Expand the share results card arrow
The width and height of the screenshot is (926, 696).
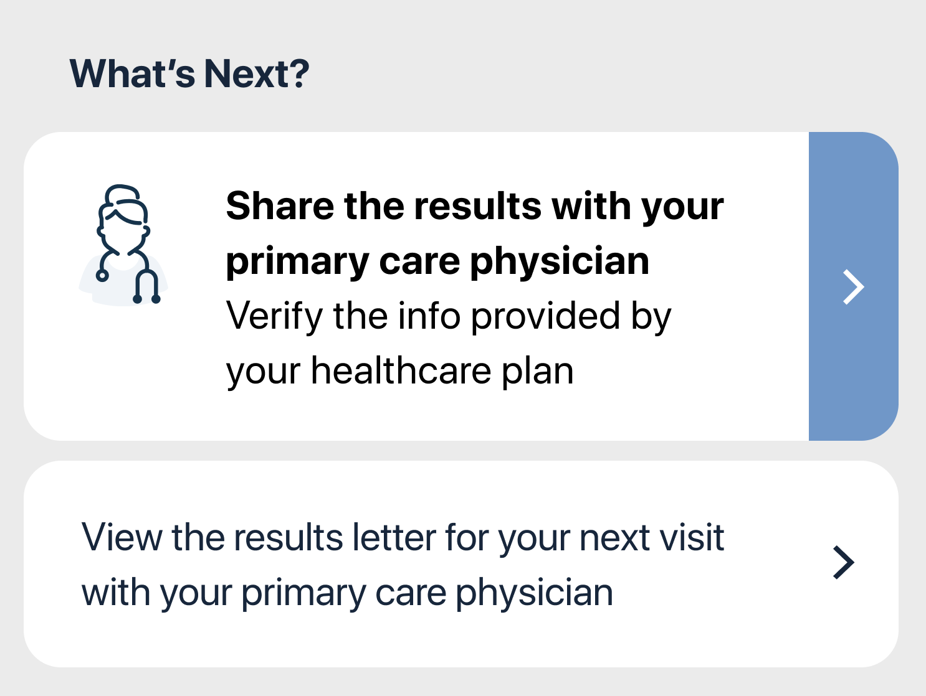coord(853,286)
